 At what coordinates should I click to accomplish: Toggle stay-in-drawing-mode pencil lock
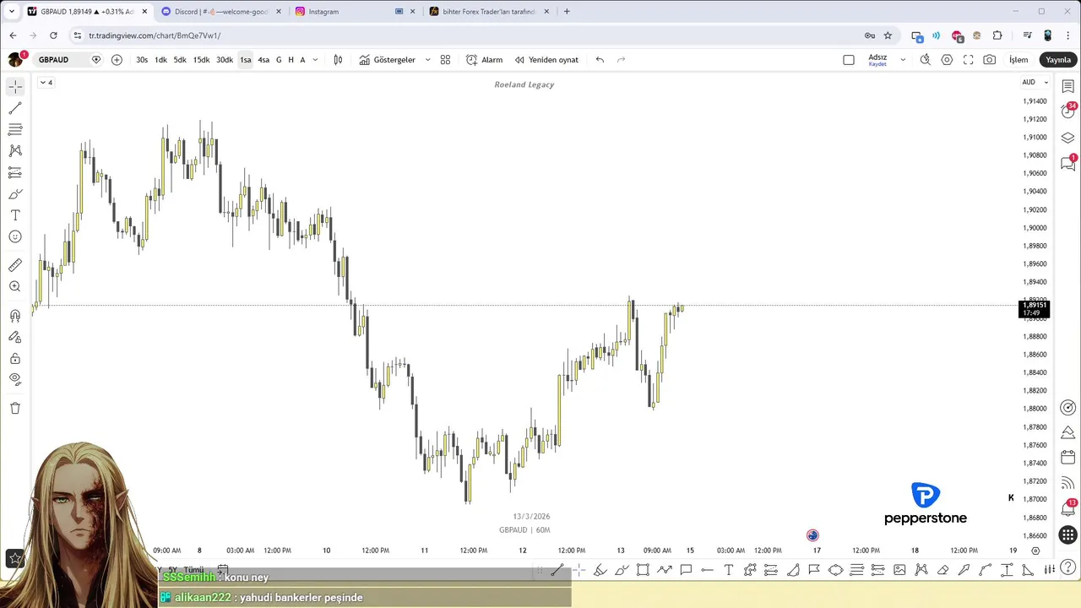click(x=15, y=337)
